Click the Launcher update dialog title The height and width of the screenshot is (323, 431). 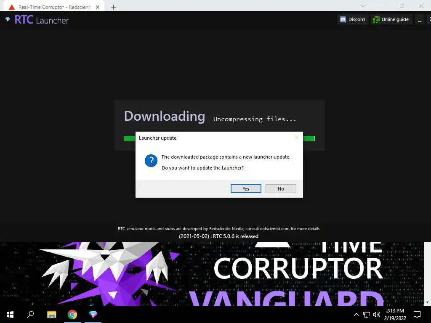tap(157, 138)
